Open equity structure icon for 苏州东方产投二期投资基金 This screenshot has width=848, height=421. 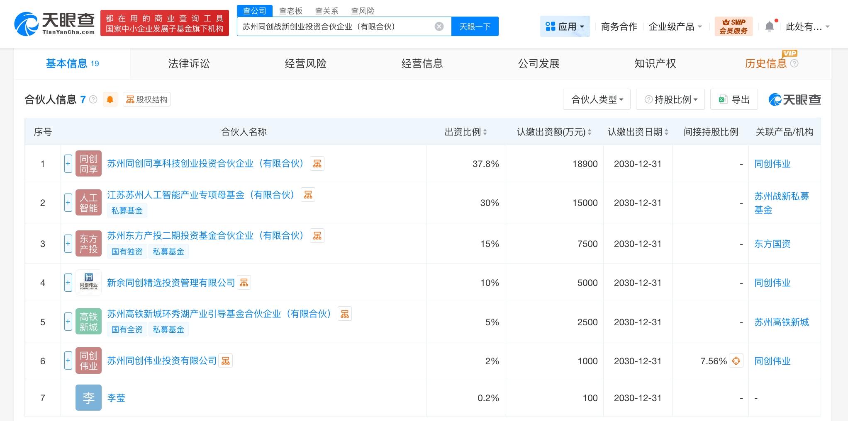[317, 235]
